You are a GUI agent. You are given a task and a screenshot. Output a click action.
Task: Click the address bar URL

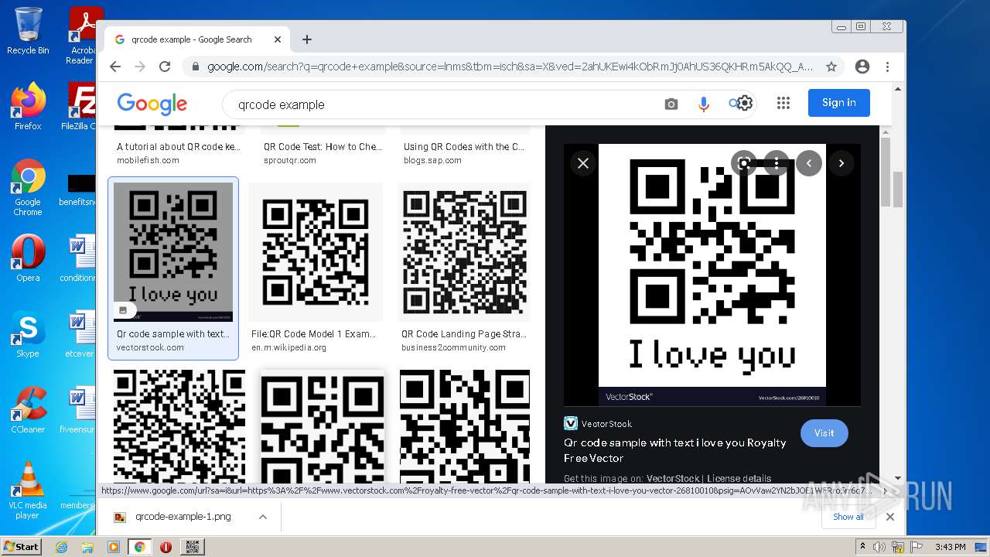510,67
